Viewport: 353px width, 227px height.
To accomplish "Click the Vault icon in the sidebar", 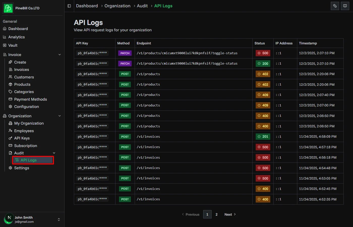I will 5,45.
